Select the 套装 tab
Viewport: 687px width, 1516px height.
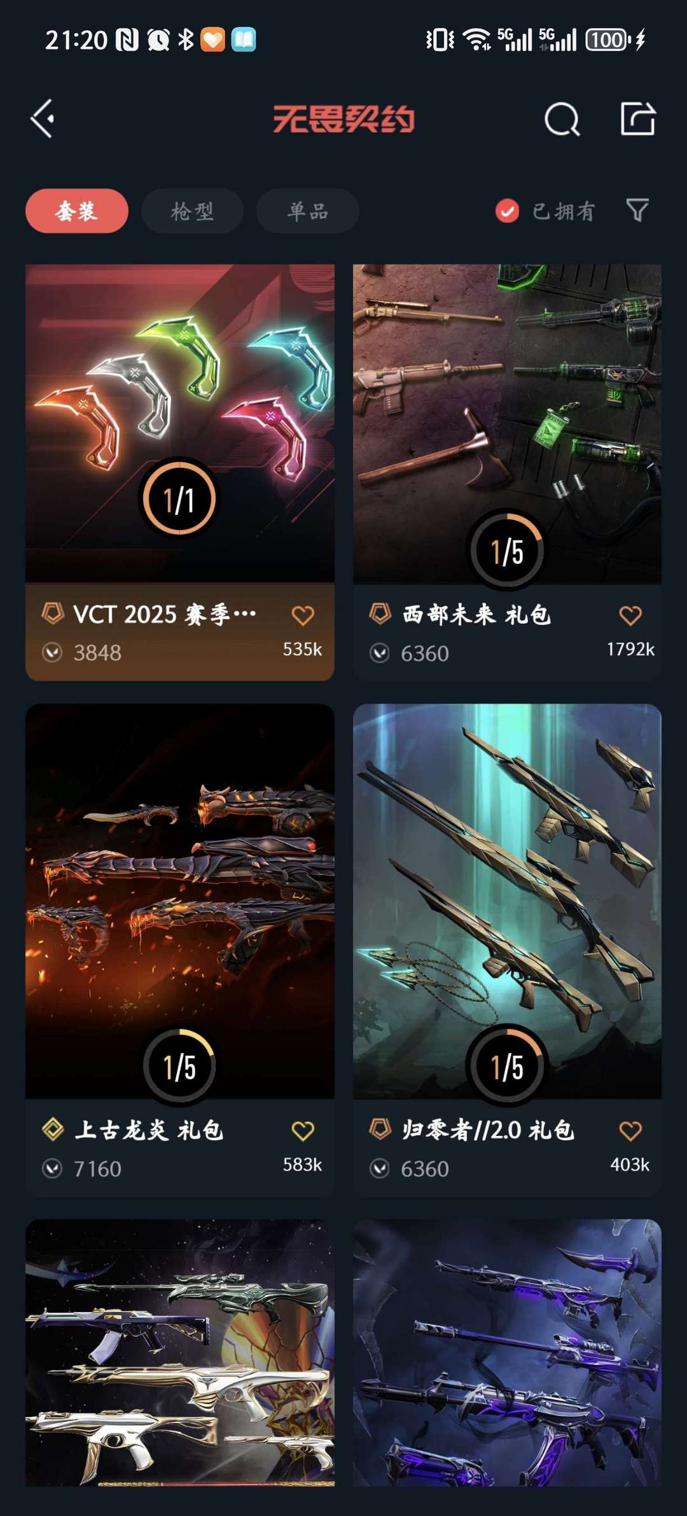pyautogui.click(x=77, y=211)
